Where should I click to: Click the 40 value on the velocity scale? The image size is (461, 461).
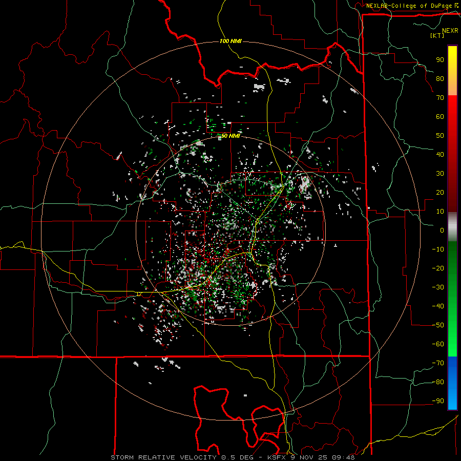(x=440, y=155)
